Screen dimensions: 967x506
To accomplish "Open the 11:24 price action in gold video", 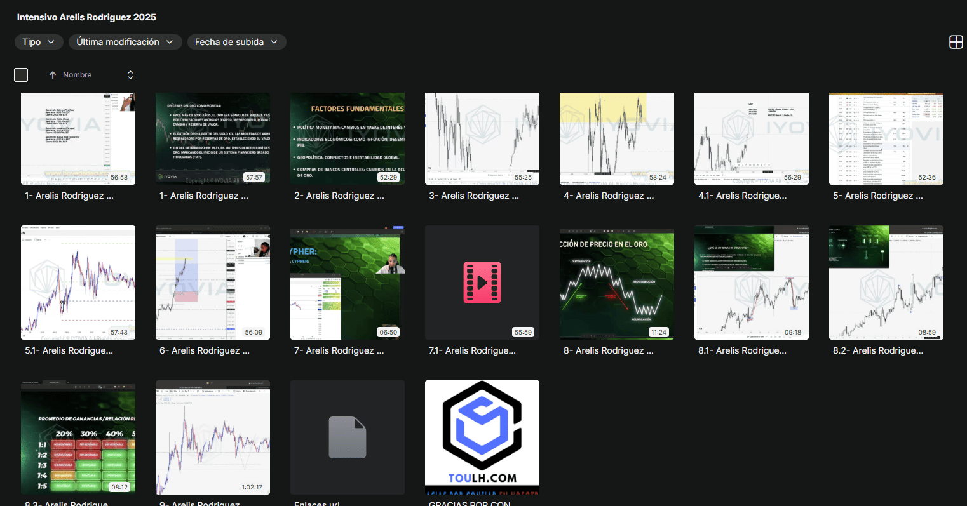I will click(x=616, y=282).
